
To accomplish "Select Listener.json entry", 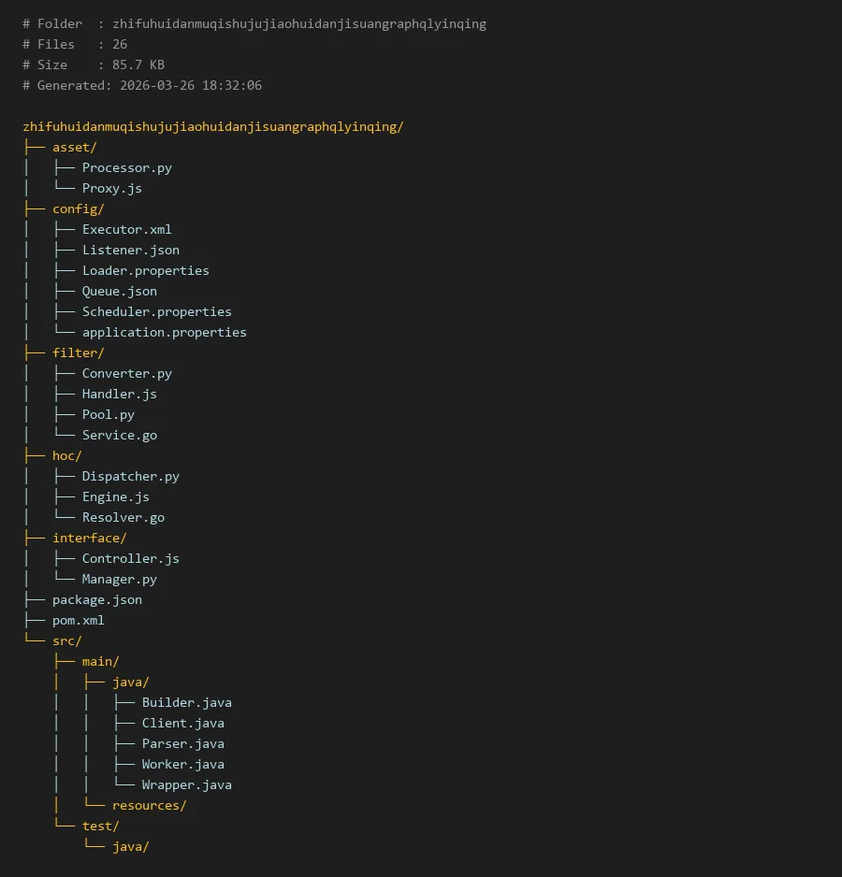I will [130, 250].
